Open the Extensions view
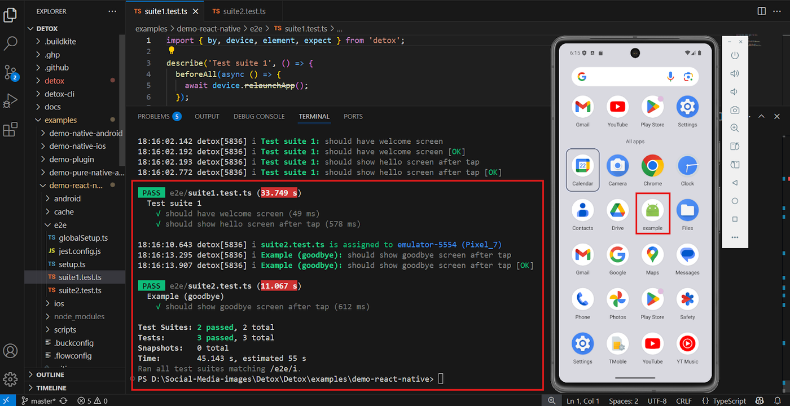Screen dimensions: 790x406 pyautogui.click(x=11, y=130)
